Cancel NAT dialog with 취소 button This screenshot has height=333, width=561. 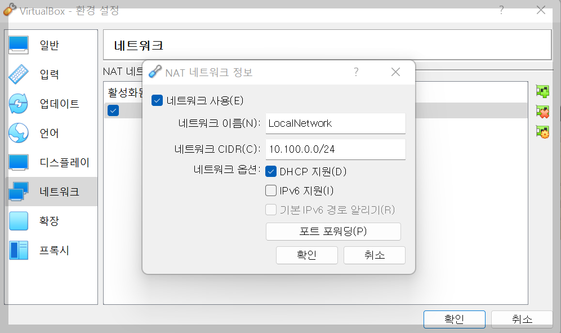click(374, 255)
